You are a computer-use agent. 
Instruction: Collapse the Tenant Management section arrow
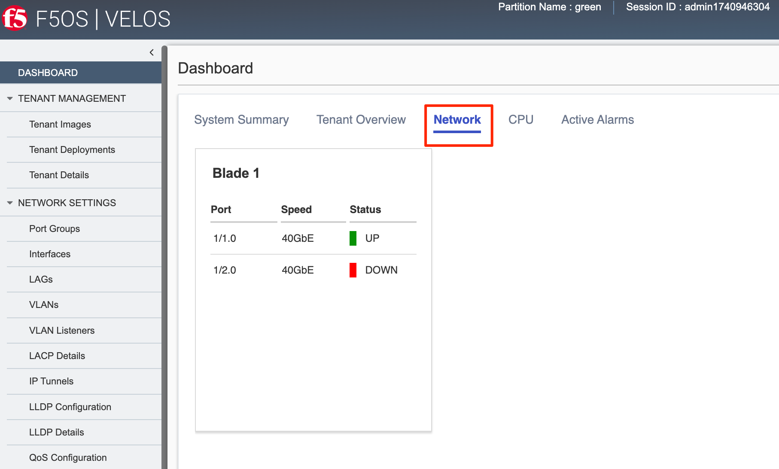(10, 98)
